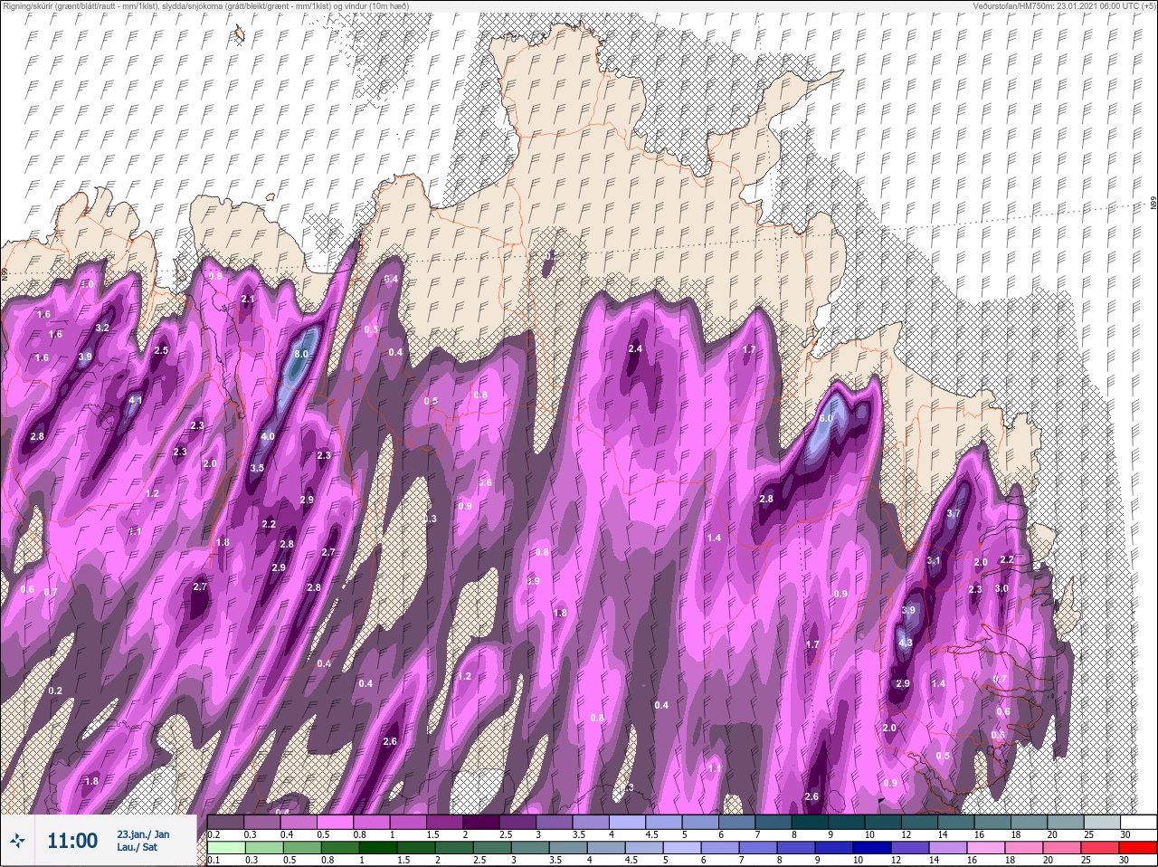
Task: Click the 6.0 precipitation value on map
Action: (x=825, y=419)
